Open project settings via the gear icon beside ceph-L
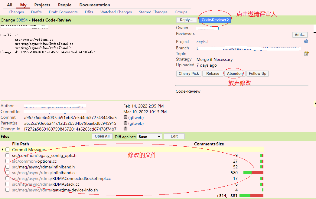Viewport: 316px width, 199px height. [x=306, y=41]
